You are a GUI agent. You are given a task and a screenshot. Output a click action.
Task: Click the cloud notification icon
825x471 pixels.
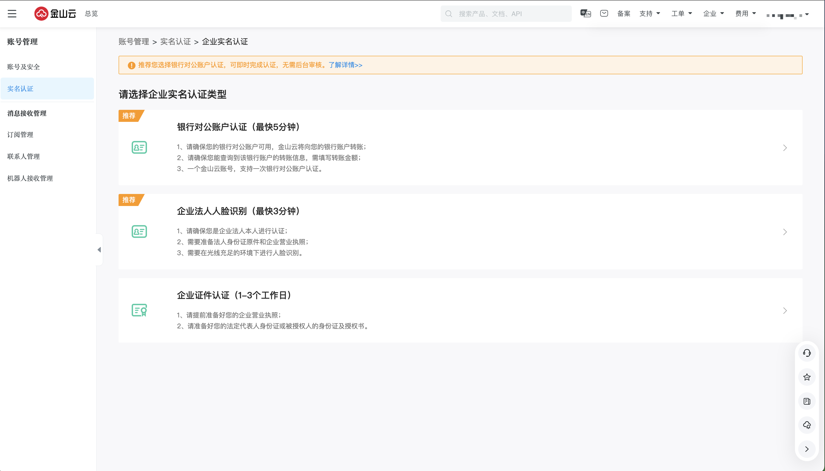tap(807, 425)
